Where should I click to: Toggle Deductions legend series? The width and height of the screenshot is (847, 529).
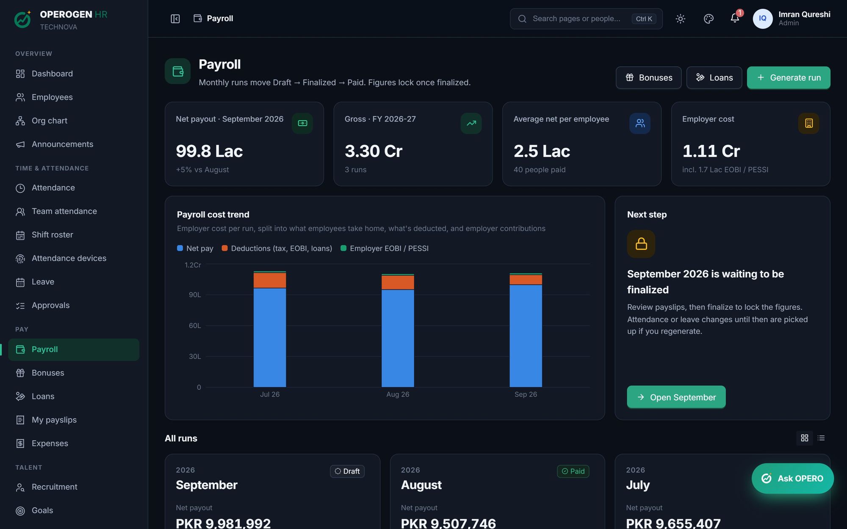click(277, 248)
